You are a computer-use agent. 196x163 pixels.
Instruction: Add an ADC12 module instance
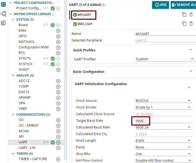58,81
